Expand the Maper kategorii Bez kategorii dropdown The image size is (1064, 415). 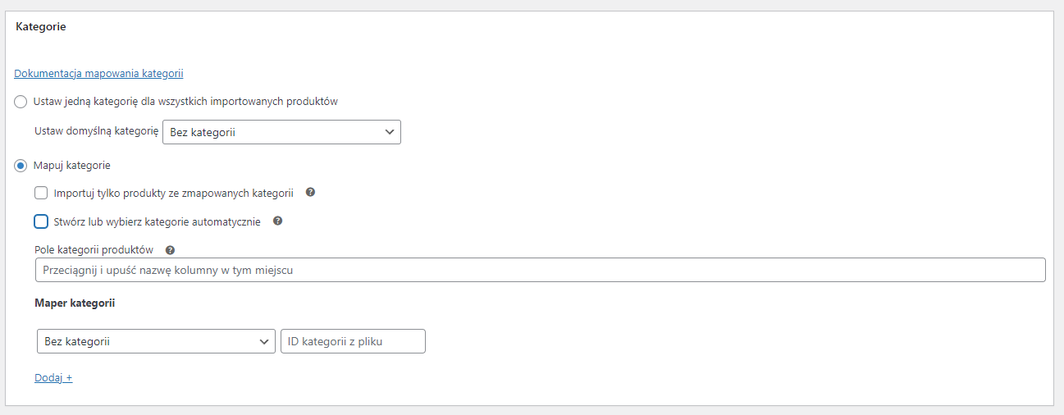(156, 341)
